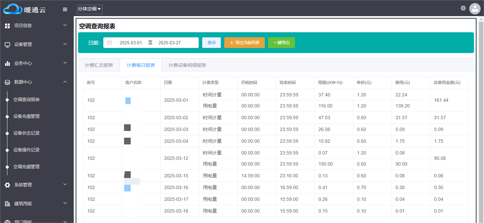Switch to 计费设备明细报表 tab

coord(187,65)
